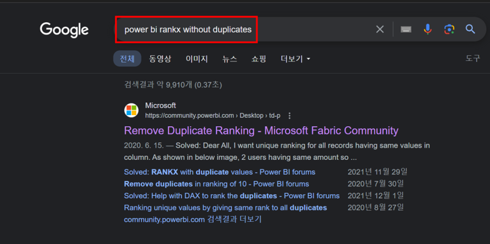The image size is (490, 244).
Task: Click the magnifying glass search icon
Action: (470, 29)
